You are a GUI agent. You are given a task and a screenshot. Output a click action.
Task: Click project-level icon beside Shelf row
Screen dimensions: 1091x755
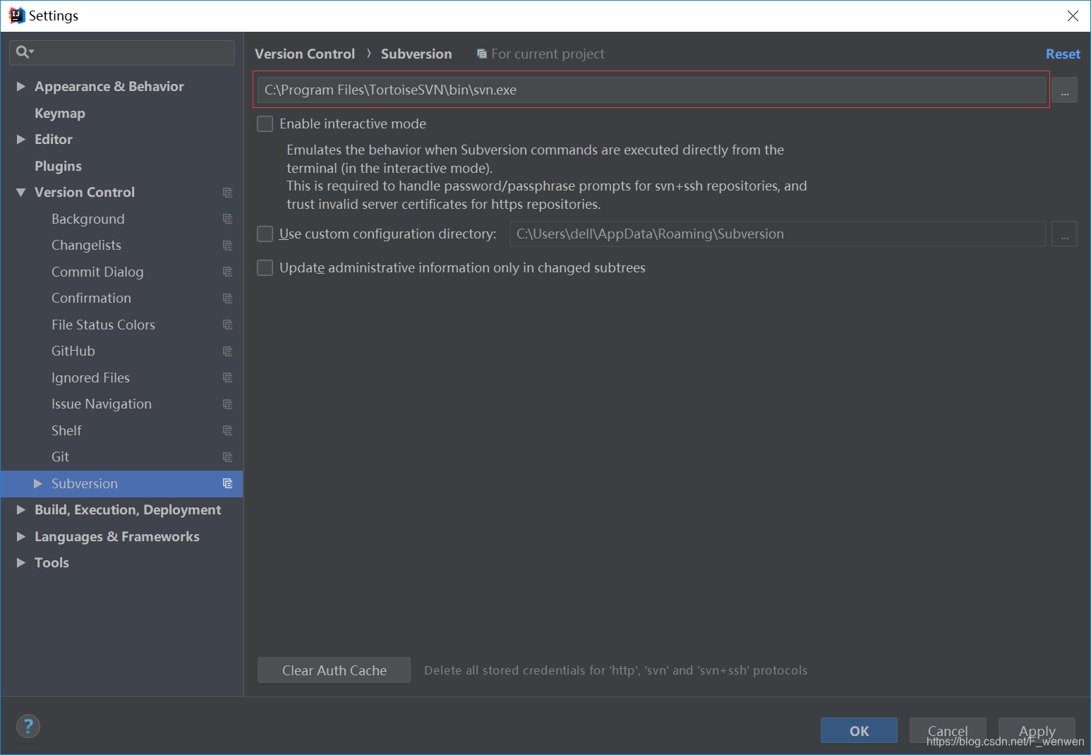pos(227,430)
